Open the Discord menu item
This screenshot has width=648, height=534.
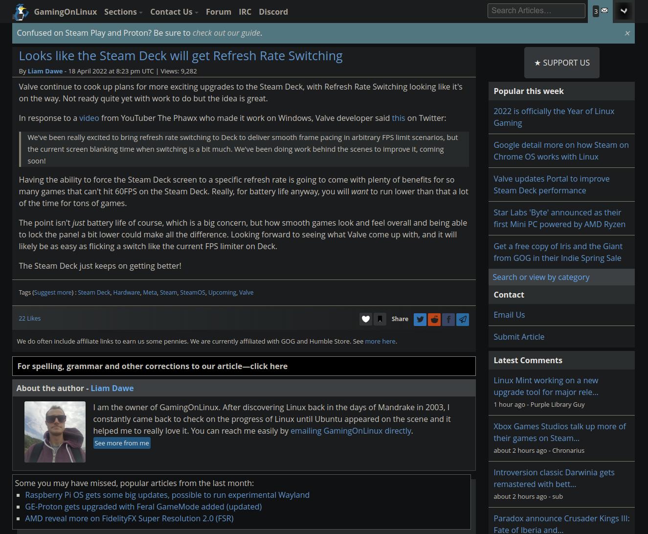pos(273,12)
